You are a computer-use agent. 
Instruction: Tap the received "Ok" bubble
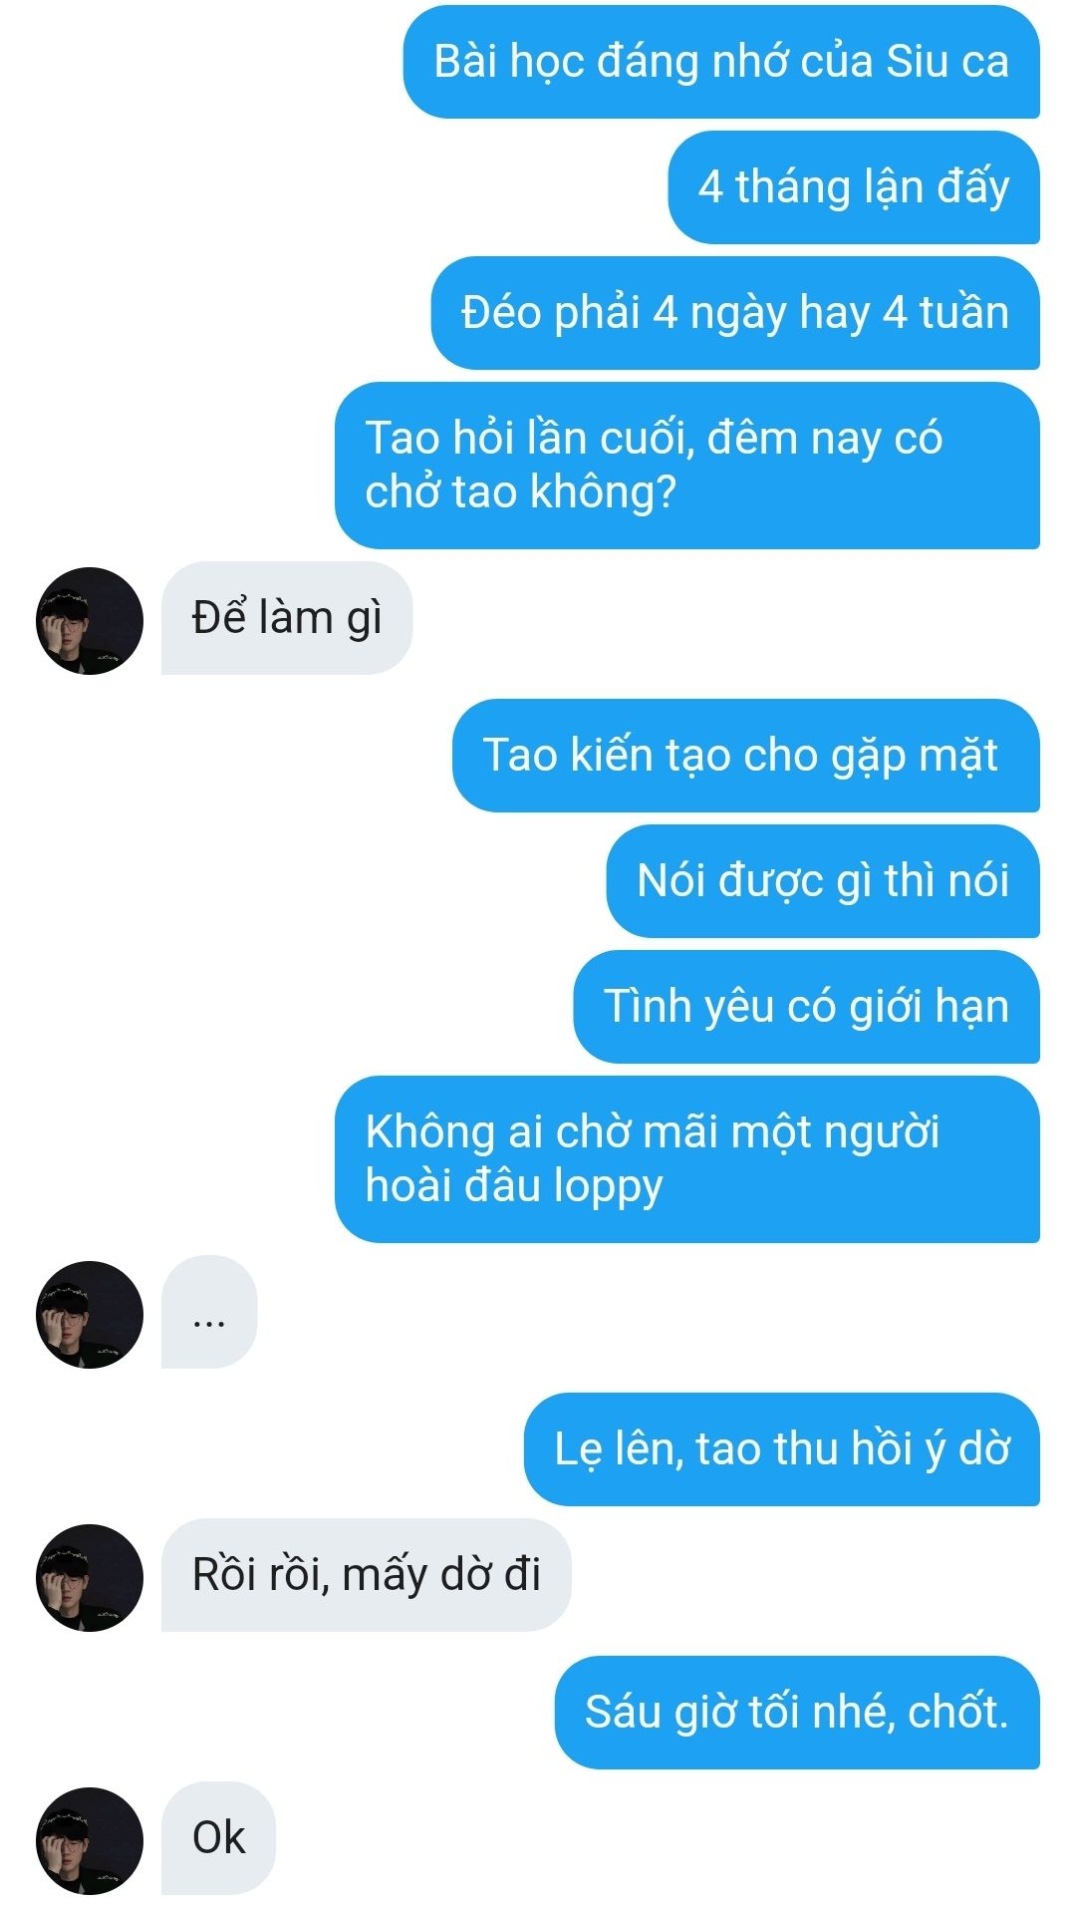pyautogui.click(x=218, y=1838)
